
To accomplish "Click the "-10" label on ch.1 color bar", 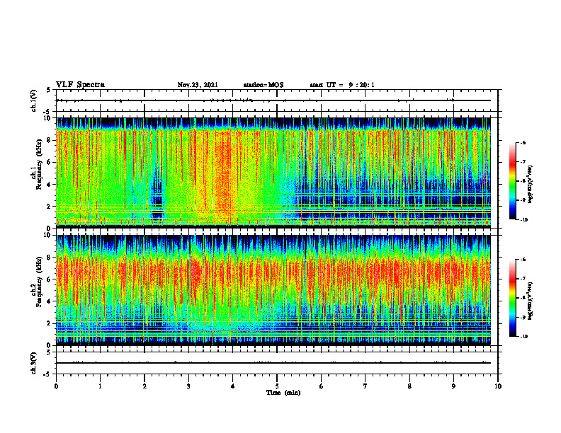I will 523,220.
